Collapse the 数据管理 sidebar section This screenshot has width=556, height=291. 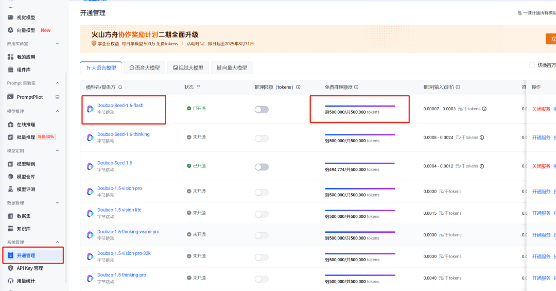(x=58, y=202)
